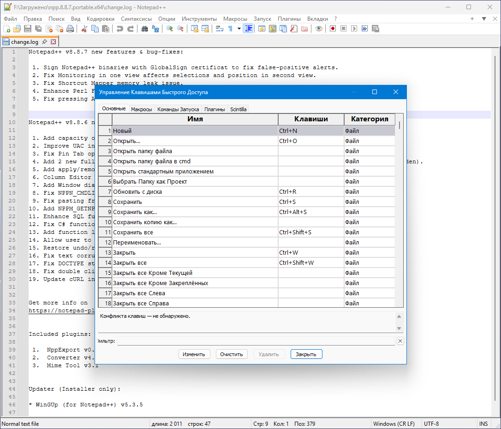Click the Изменить button

(194, 354)
